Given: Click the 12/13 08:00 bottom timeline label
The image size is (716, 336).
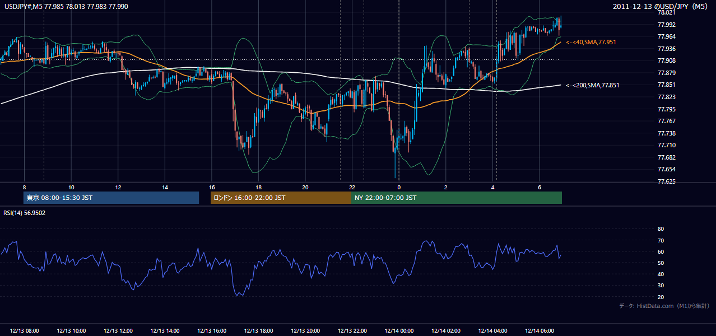Looking at the screenshot, I should [25, 331].
